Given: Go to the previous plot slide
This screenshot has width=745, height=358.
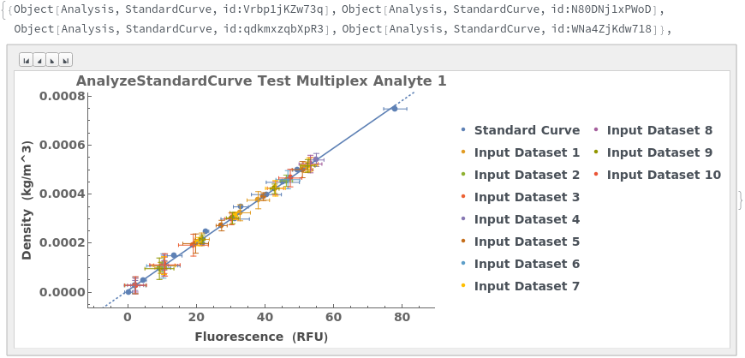Looking at the screenshot, I should pyautogui.click(x=39, y=60).
